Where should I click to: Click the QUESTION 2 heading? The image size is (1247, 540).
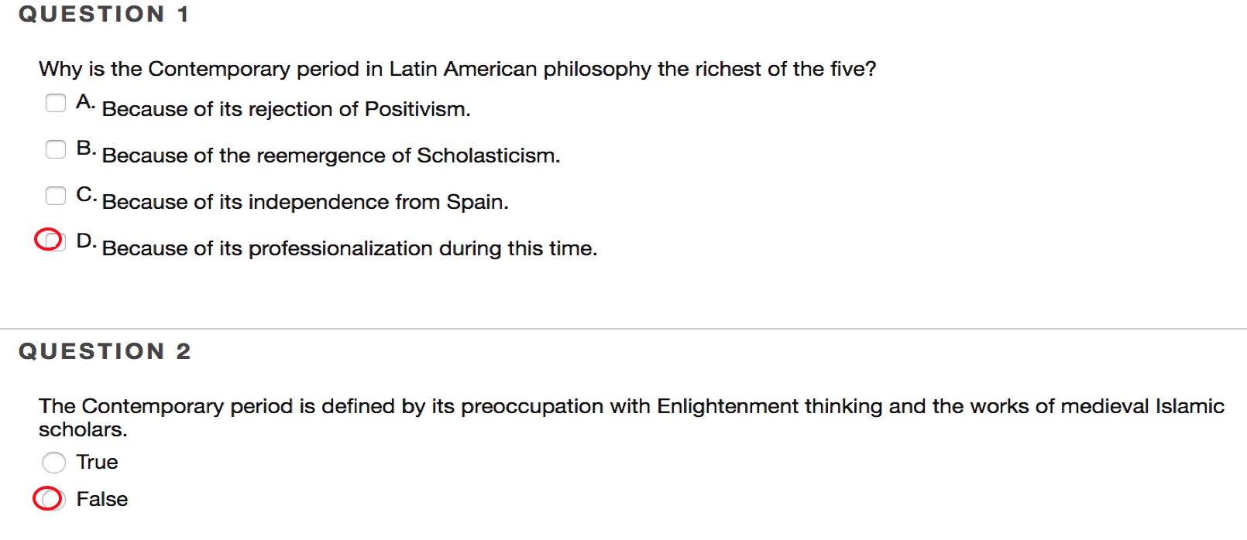pos(105,352)
